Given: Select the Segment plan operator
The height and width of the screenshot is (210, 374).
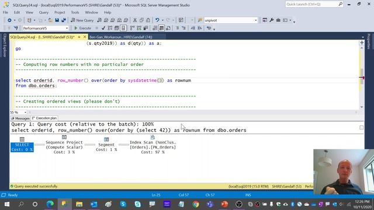Looking at the screenshot, I should point(106,145).
